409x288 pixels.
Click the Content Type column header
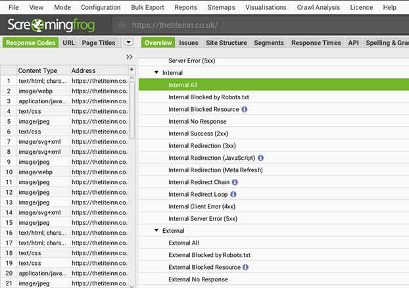pyautogui.click(x=37, y=70)
